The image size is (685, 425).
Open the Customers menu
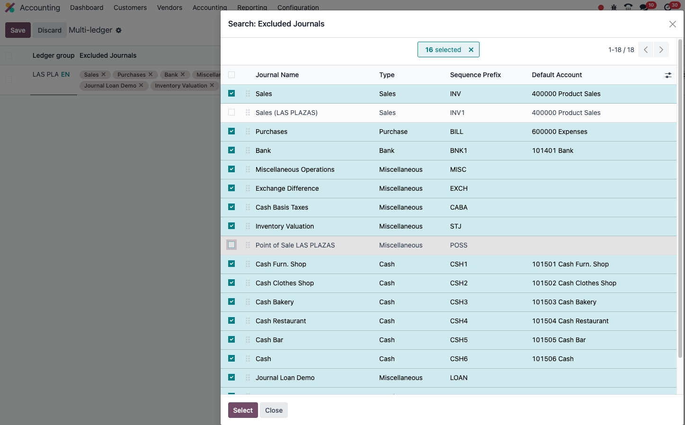pyautogui.click(x=130, y=8)
